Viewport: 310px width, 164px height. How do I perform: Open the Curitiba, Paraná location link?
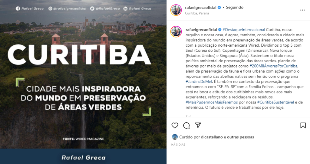[x=197, y=13]
